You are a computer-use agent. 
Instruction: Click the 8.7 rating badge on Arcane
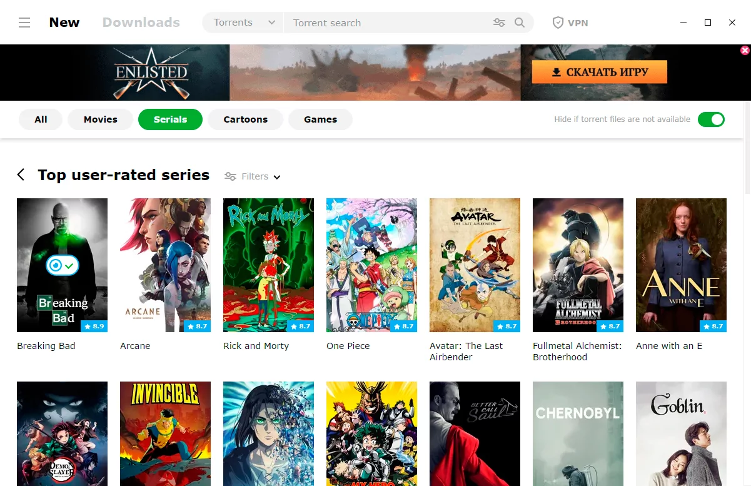tap(198, 326)
